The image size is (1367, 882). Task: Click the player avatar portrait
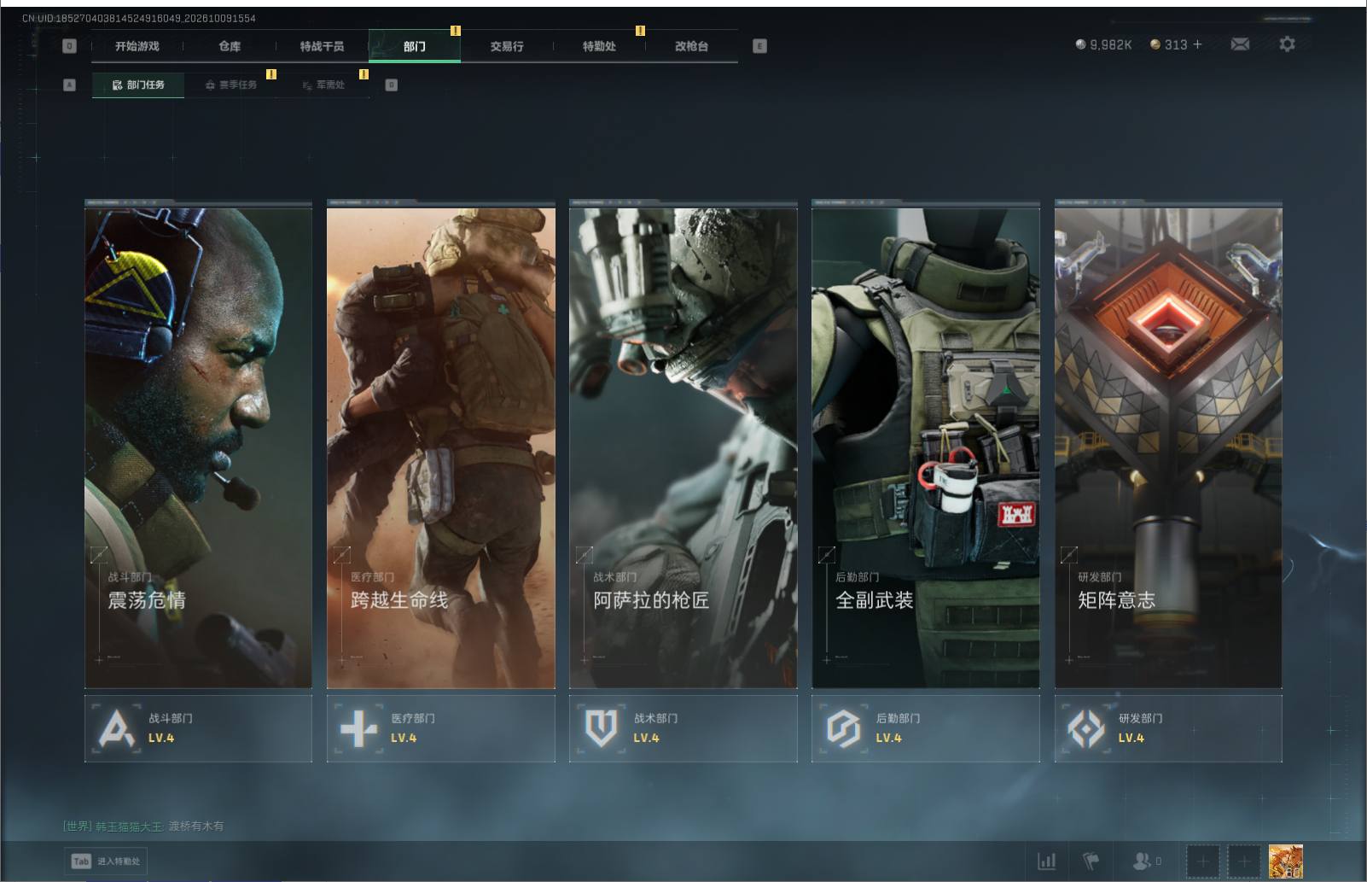[x=1285, y=862]
